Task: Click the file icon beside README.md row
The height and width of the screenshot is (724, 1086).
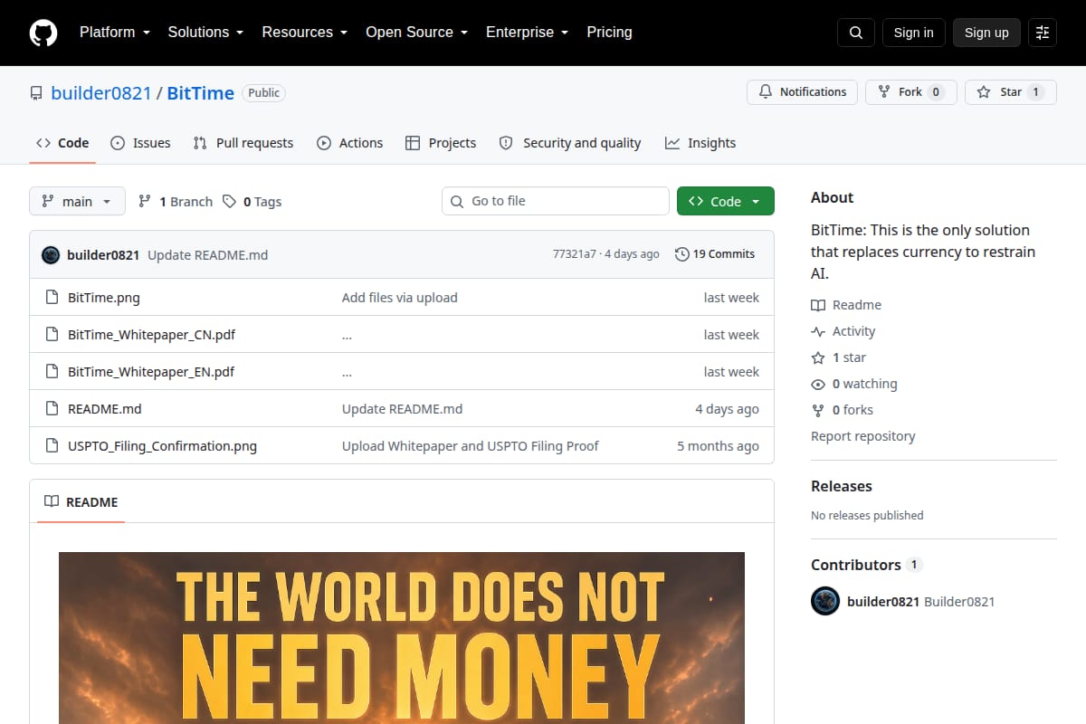Action: (x=52, y=409)
